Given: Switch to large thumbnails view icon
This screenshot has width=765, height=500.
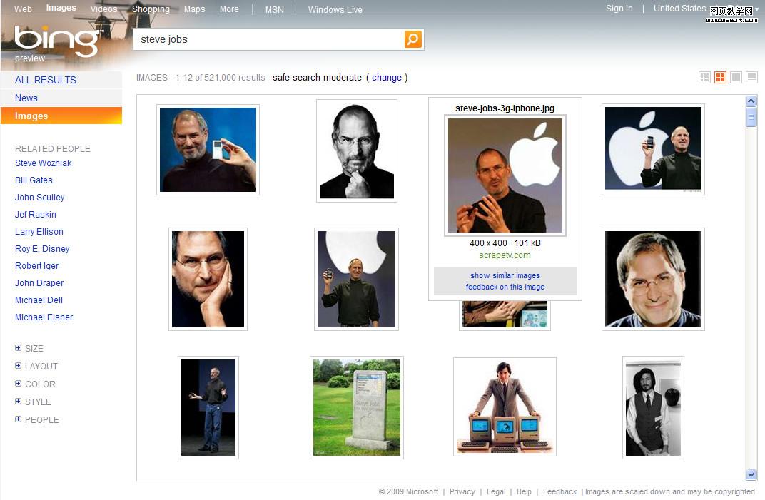Looking at the screenshot, I should coord(736,78).
